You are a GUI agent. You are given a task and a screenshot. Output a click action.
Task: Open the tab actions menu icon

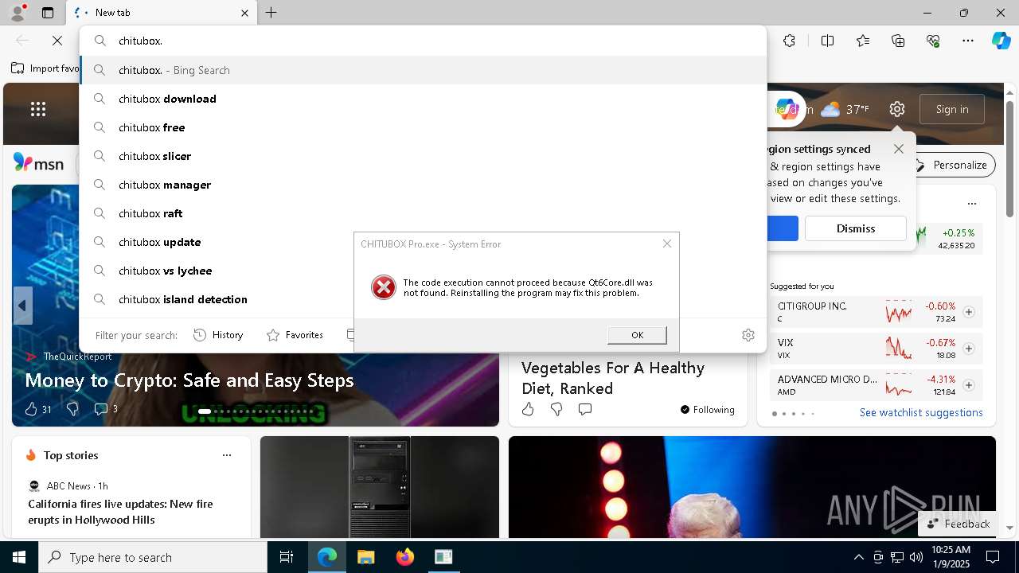point(48,13)
